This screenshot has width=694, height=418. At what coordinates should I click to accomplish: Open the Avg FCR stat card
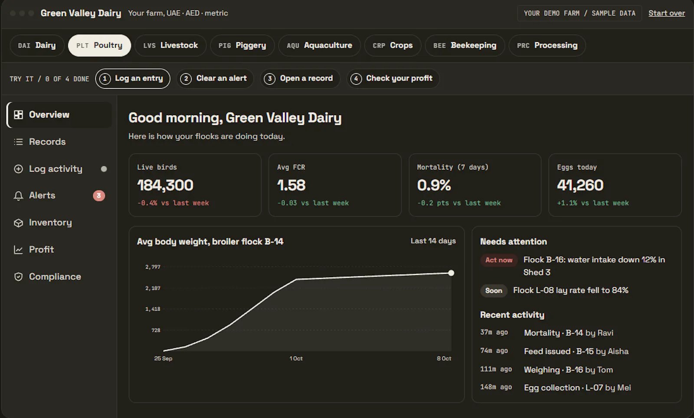coord(335,185)
